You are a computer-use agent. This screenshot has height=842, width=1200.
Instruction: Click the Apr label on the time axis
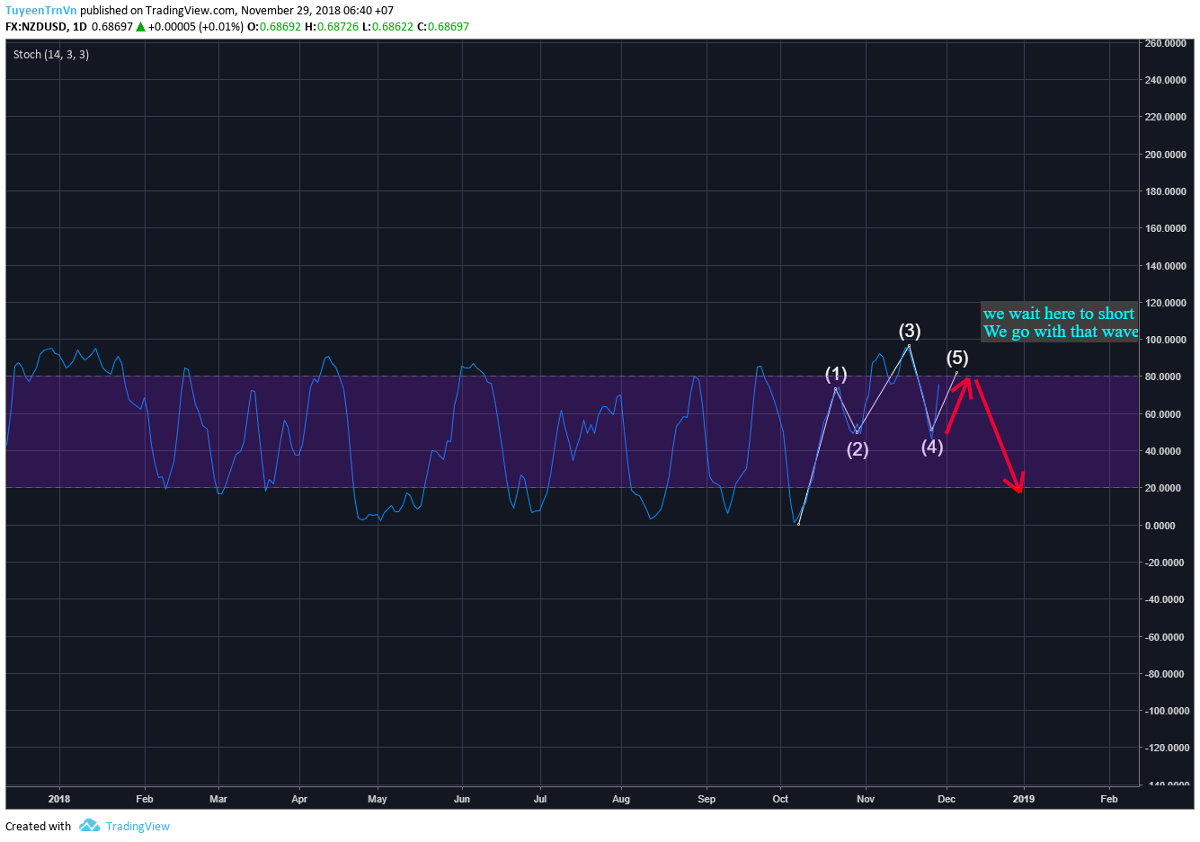pos(299,799)
